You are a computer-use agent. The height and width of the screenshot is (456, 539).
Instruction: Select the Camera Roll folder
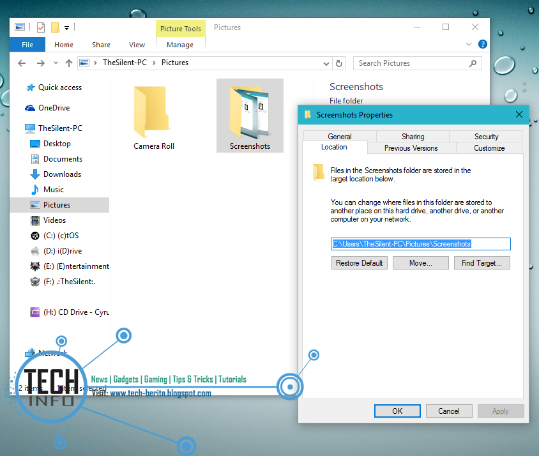coord(154,118)
